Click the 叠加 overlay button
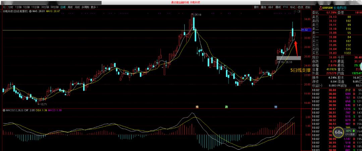The height and width of the screenshot is (151, 362). click(x=263, y=7)
